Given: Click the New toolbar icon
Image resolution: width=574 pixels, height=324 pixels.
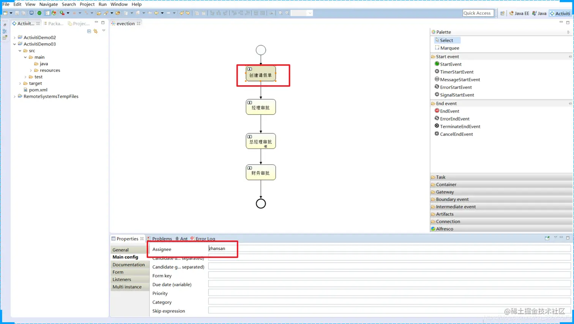Looking at the screenshot, I should 5,13.
